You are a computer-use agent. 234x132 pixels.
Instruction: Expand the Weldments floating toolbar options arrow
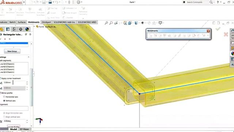click(208, 36)
